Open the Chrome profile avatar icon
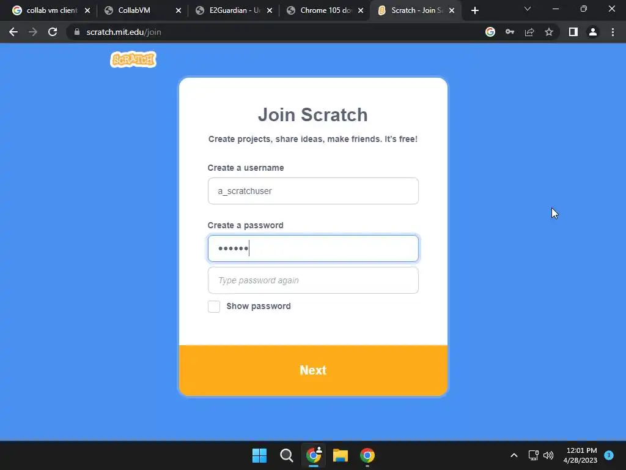Screen dimensions: 626x470 (593, 32)
